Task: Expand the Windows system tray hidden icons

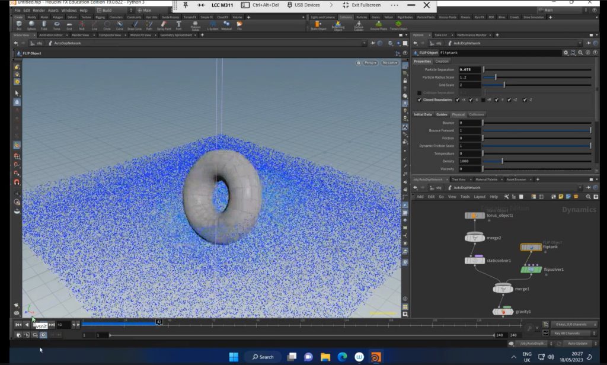Action: click(x=513, y=357)
